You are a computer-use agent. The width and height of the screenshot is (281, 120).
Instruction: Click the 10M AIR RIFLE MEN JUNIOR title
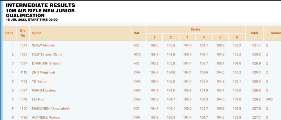point(40,11)
